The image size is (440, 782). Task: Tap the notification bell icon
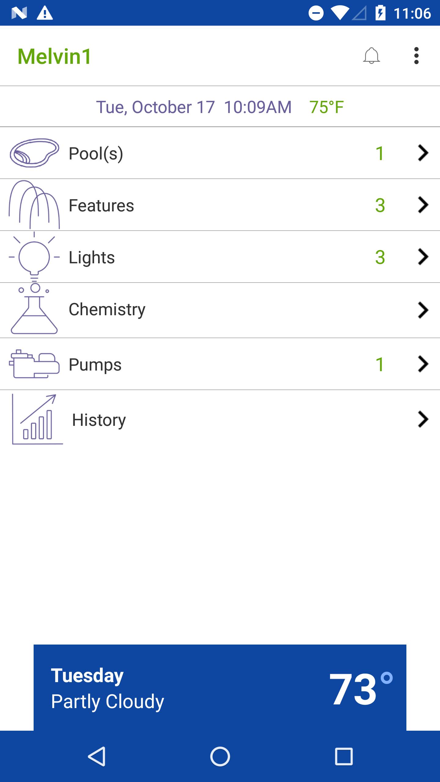pos(371,56)
